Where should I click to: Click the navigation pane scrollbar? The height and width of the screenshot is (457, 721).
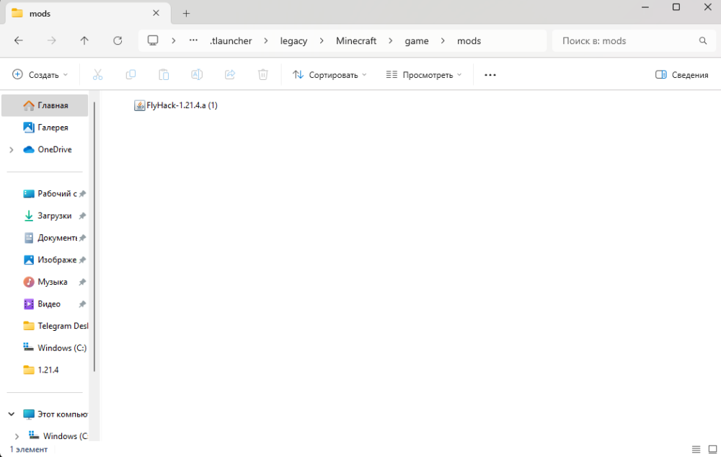94,236
